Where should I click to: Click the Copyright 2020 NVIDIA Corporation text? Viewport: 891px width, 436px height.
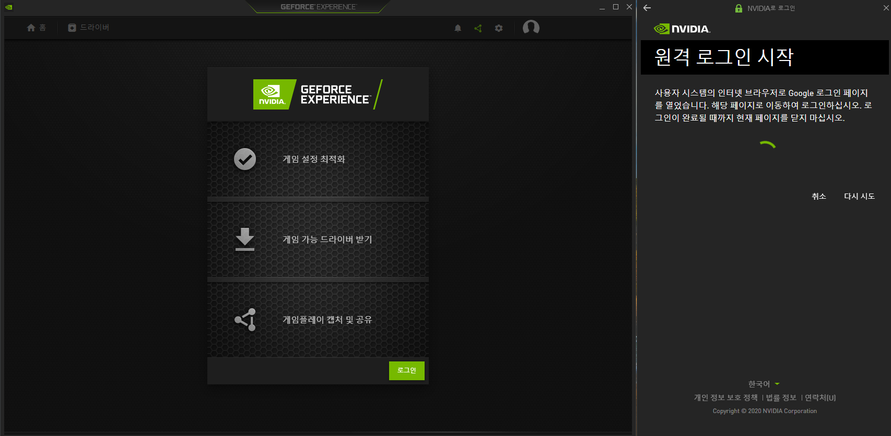tap(765, 411)
